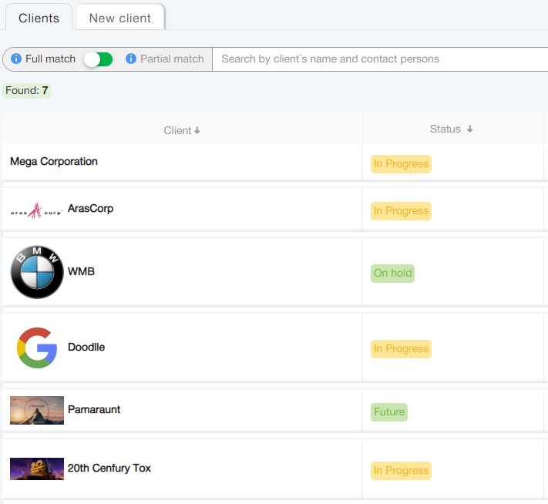Click ArasCorp In Progress status badge
Viewport: 548px width, 504px height.
(x=401, y=211)
